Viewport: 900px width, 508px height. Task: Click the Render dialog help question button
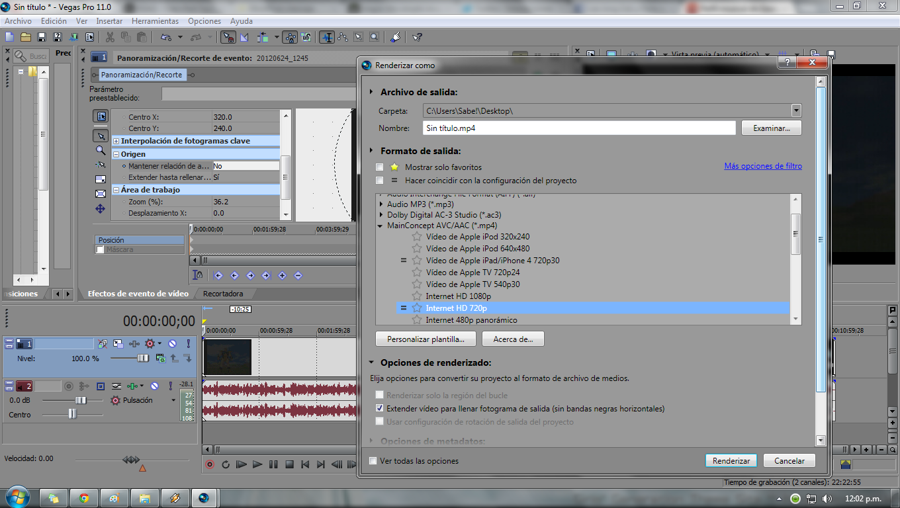click(x=787, y=62)
